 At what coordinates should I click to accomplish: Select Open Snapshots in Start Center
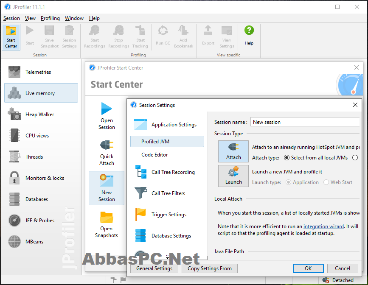click(107, 224)
